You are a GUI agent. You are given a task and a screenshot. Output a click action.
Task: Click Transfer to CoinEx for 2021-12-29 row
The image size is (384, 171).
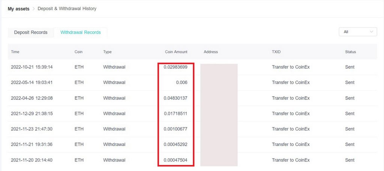coord(291,114)
